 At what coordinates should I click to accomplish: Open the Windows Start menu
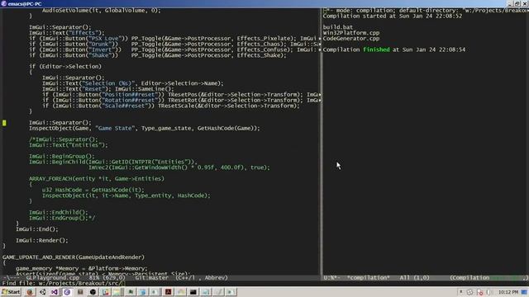tap(11, 292)
